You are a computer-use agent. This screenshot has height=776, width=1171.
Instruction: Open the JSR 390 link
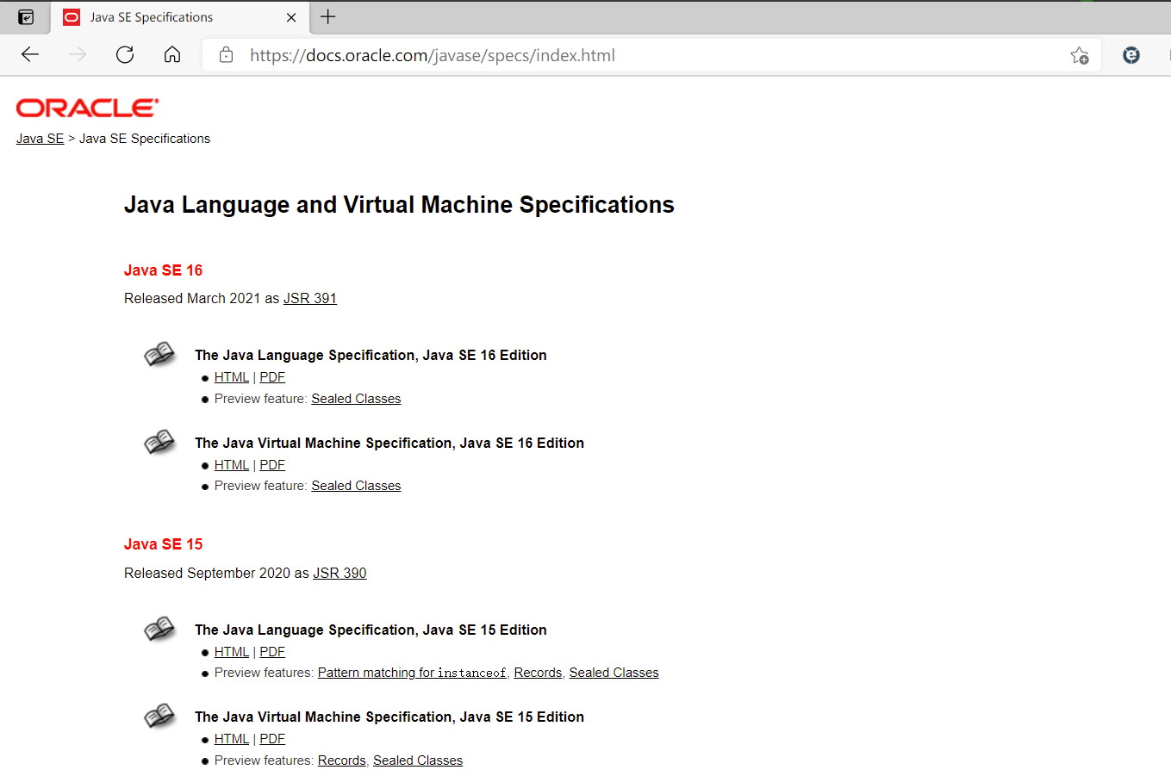tap(339, 573)
